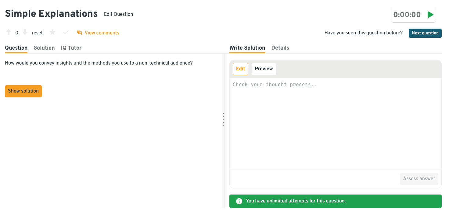Select the Write Solution tab
The height and width of the screenshot is (214, 449).
point(247,48)
